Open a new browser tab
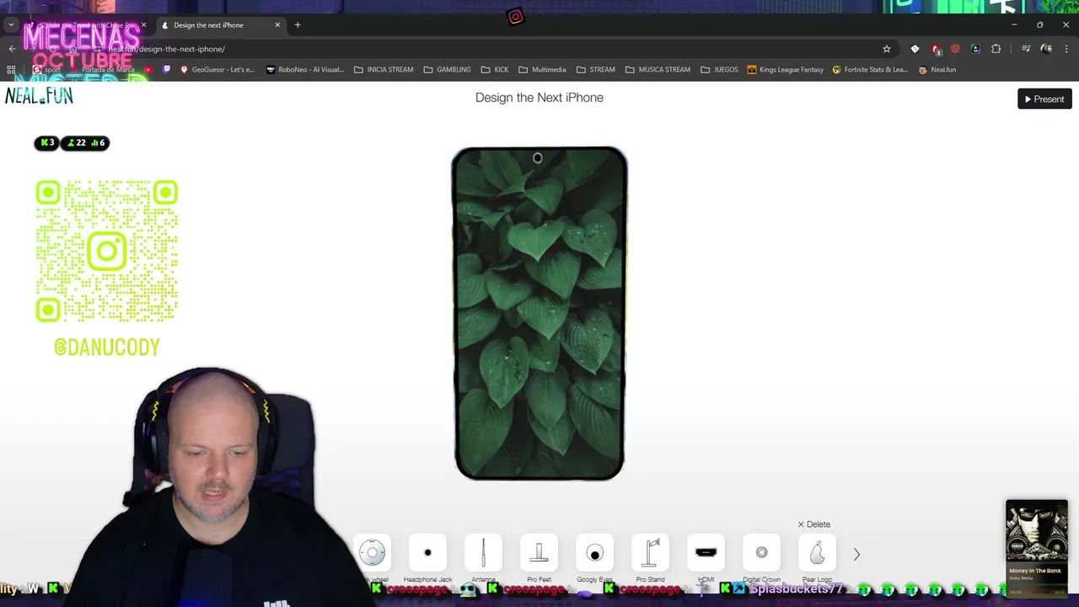 point(298,25)
